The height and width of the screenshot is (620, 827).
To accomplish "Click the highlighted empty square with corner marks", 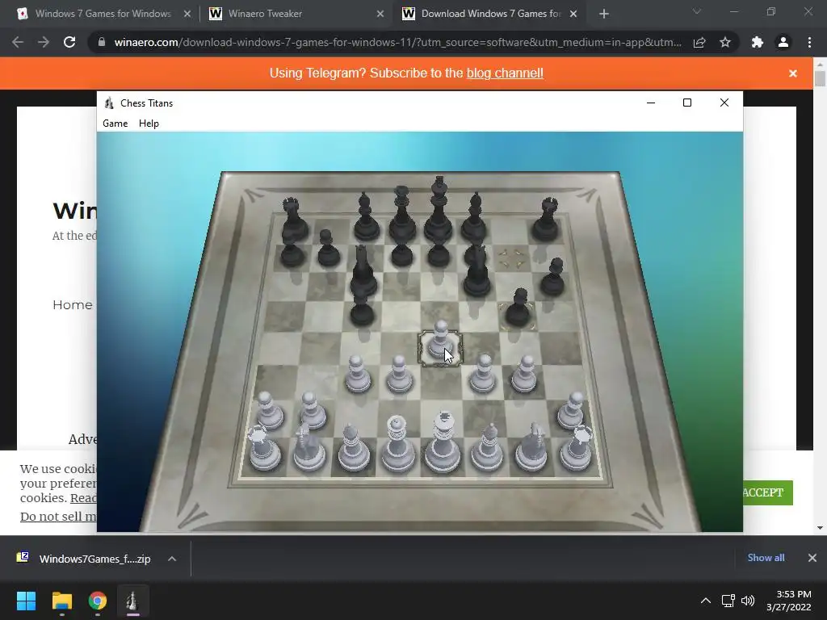I will point(512,258).
